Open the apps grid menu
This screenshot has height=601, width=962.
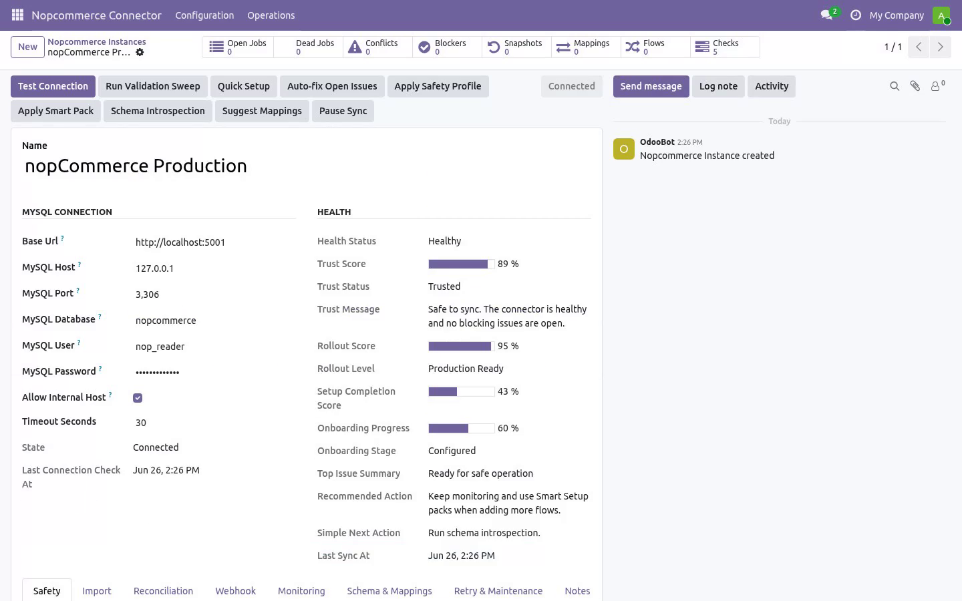click(17, 15)
